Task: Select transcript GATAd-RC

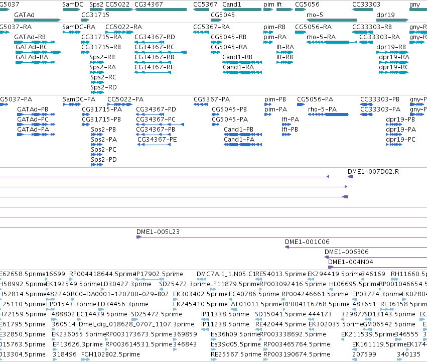Action: pyautogui.click(x=39, y=52)
